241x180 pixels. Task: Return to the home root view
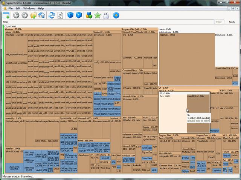click(41, 15)
